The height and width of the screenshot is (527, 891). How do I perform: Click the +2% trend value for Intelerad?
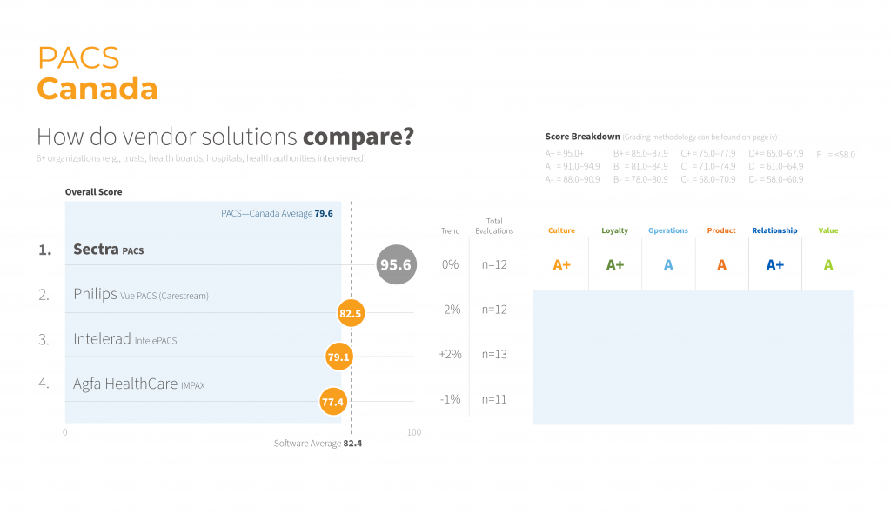click(x=450, y=354)
